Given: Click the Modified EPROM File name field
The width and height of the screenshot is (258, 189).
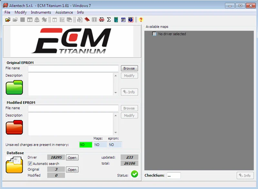Looking at the screenshot, I should 73,108.
